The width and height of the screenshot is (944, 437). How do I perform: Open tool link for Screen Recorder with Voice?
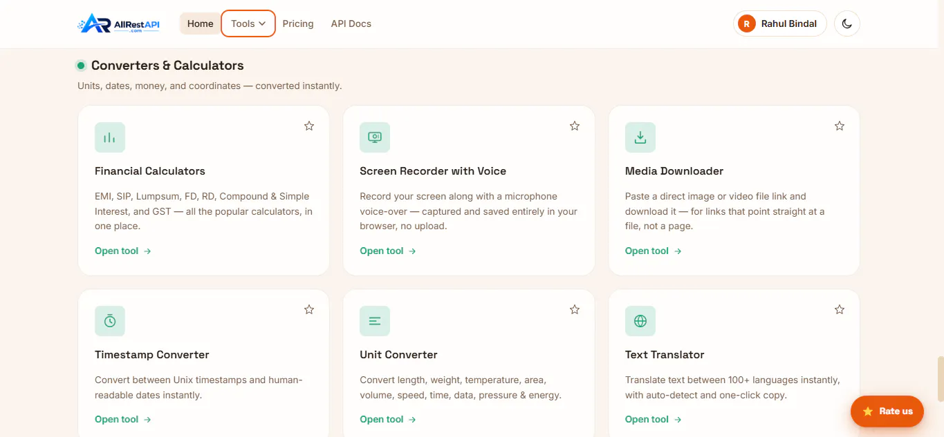[x=388, y=251]
